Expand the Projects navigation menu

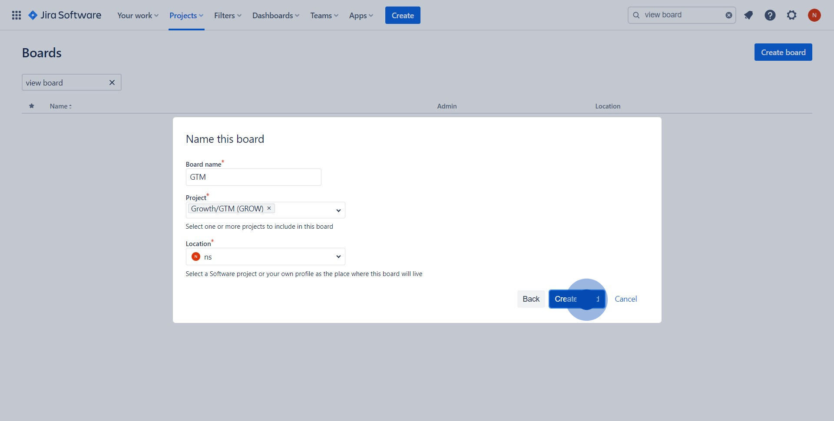186,15
